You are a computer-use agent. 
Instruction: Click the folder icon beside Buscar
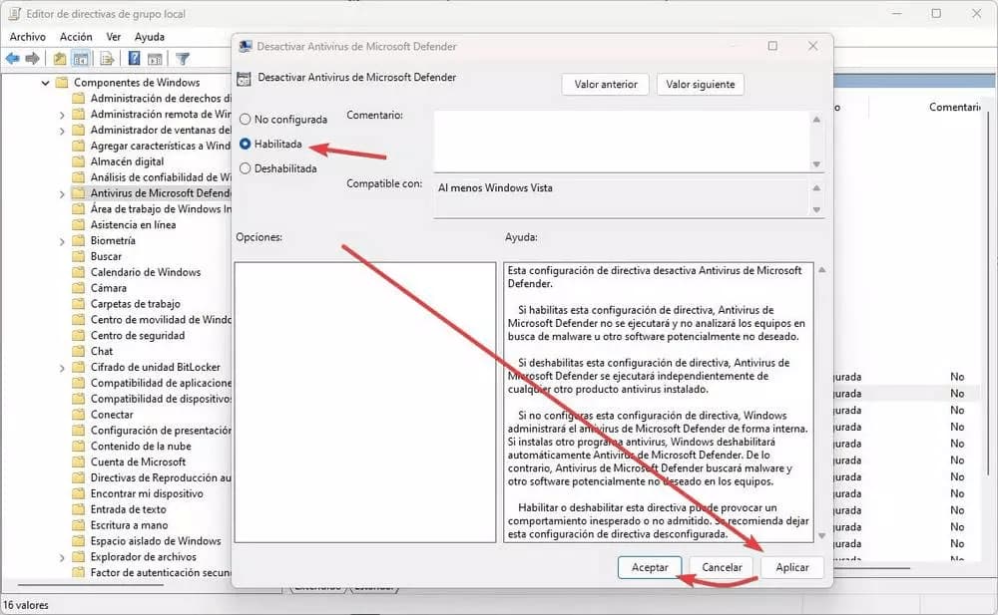coord(78,256)
